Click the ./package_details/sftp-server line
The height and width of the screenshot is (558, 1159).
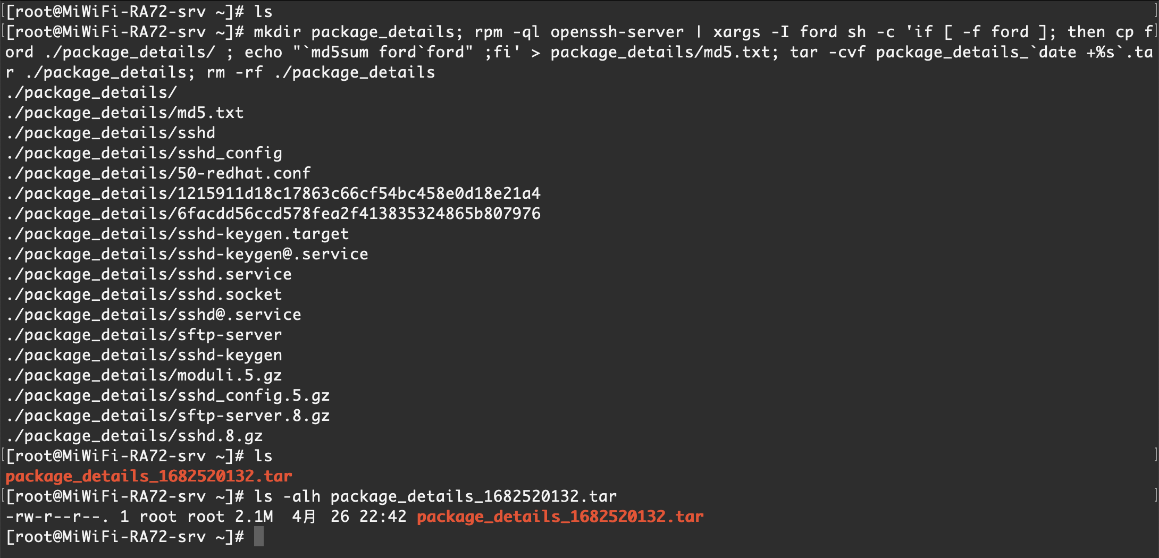[x=144, y=335]
